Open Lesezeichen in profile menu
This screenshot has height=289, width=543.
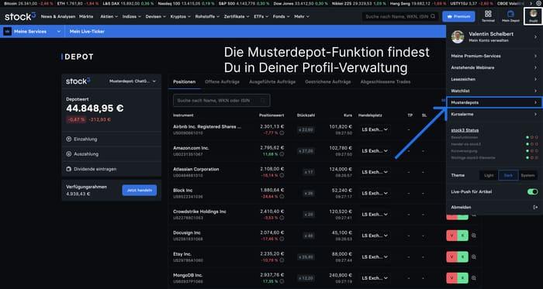click(494, 79)
